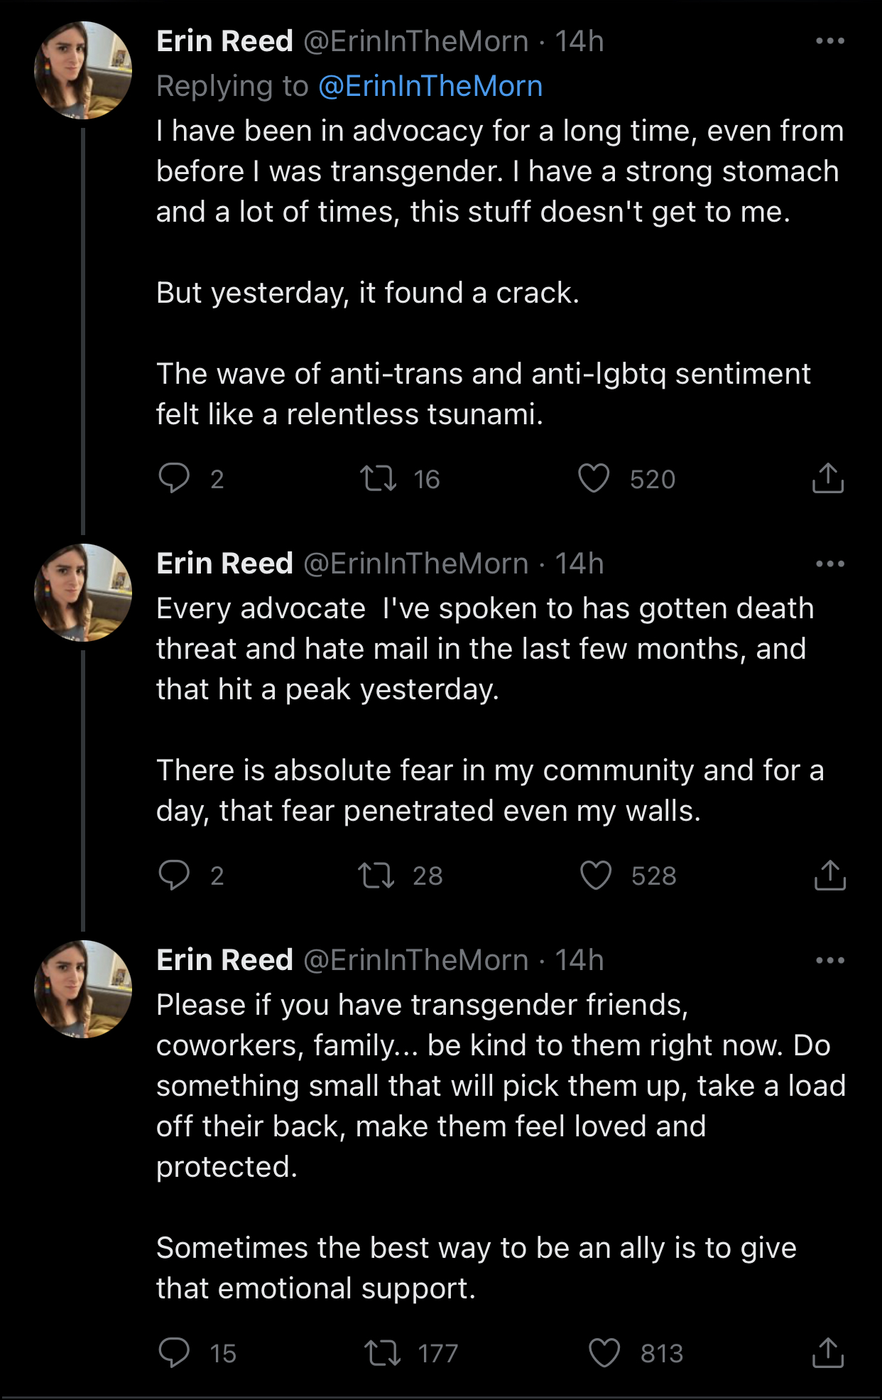Viewport: 882px width, 1400px height.
Task: Like the tweet with 520 likes
Action: pyautogui.click(x=594, y=478)
